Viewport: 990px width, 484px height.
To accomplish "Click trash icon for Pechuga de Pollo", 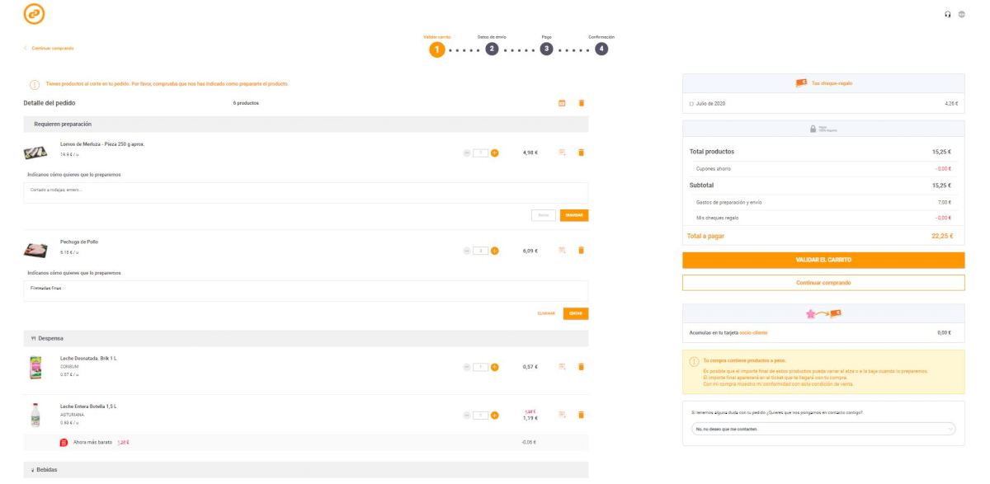I will pyautogui.click(x=581, y=250).
